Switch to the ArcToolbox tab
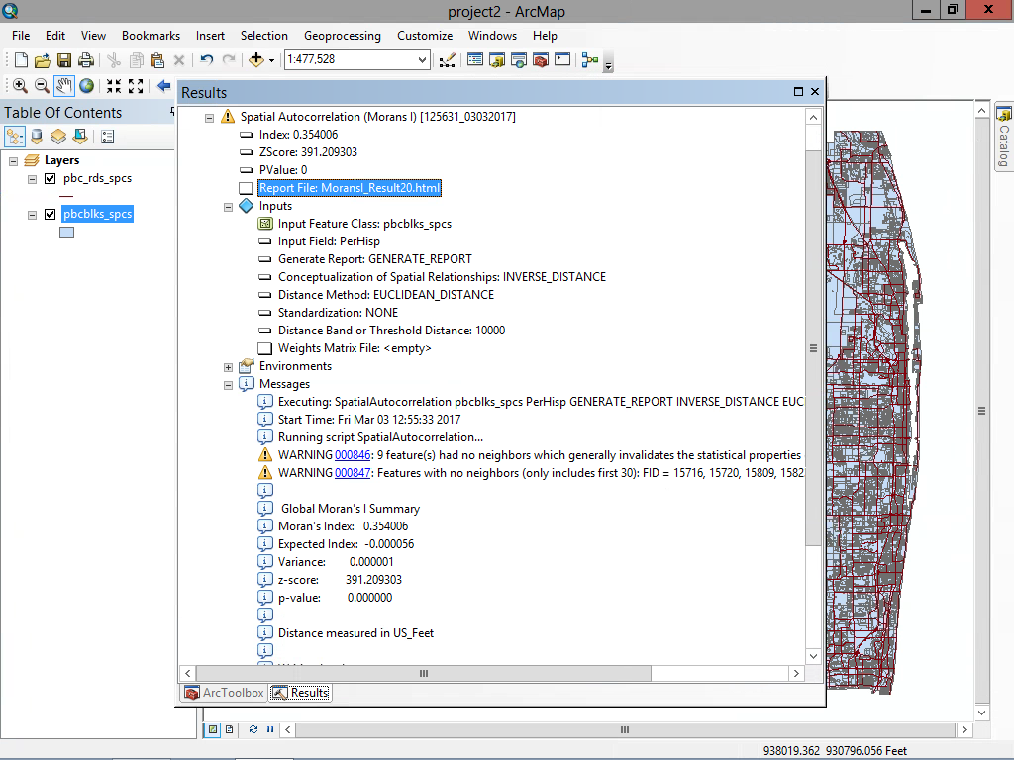The width and height of the screenshot is (1014, 760). (225, 693)
